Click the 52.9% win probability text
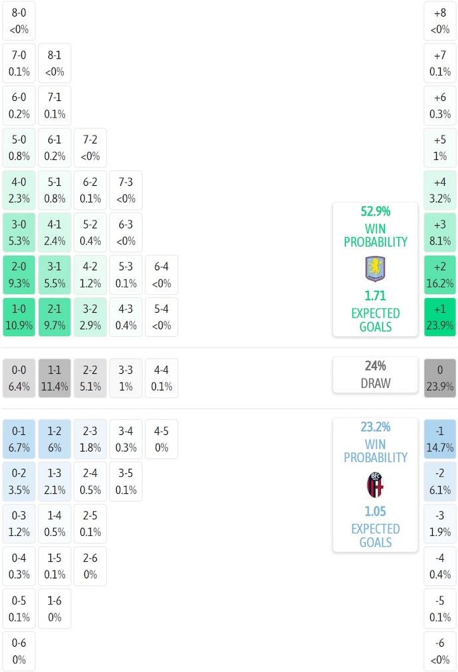The image size is (458, 672). (375, 212)
